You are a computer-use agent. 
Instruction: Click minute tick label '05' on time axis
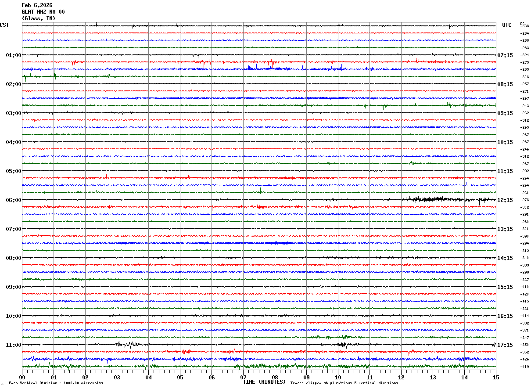(x=180, y=377)
